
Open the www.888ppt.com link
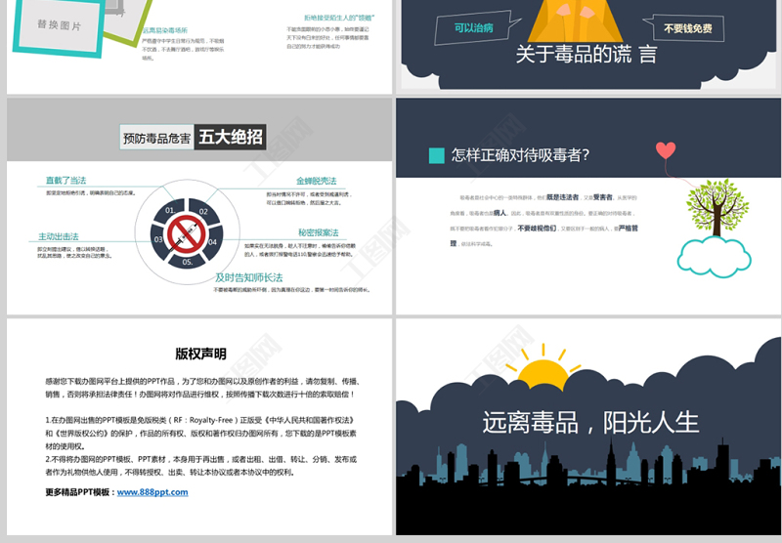point(152,492)
